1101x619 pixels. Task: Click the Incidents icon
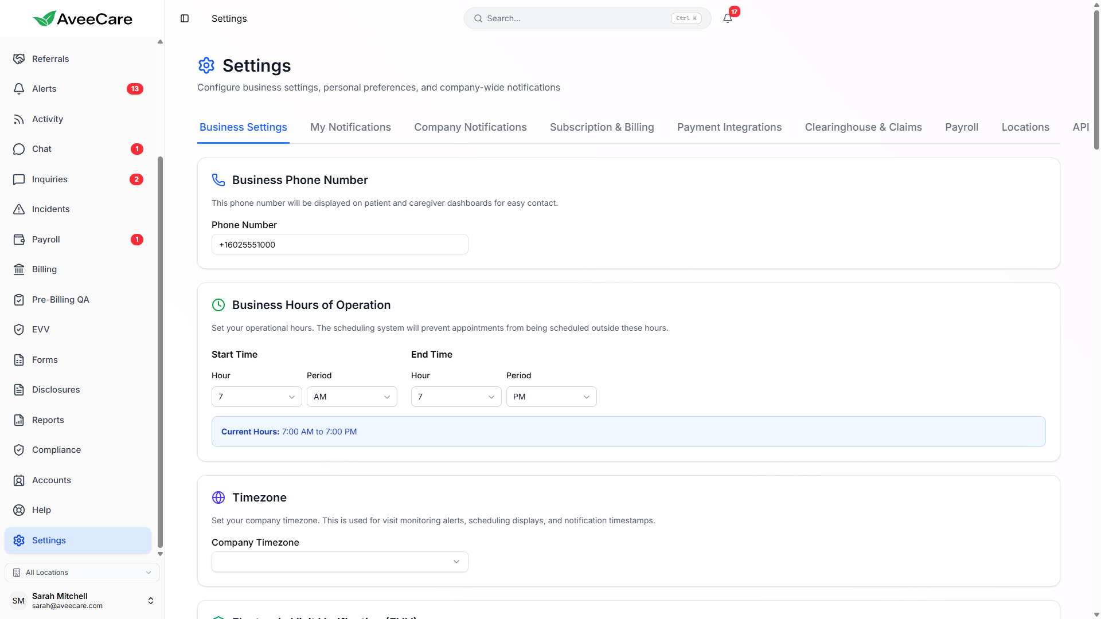[x=19, y=209]
